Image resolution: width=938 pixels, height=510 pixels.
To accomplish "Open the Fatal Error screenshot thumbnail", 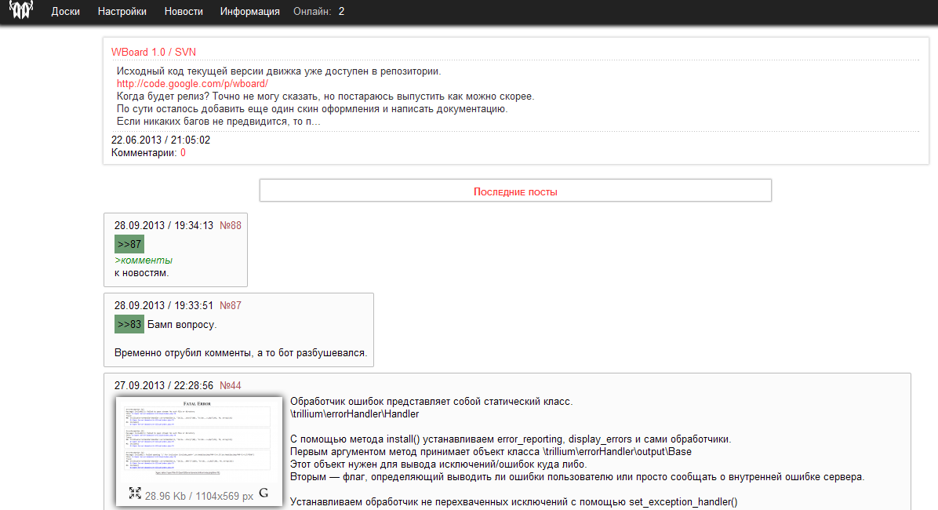I will (x=199, y=438).
